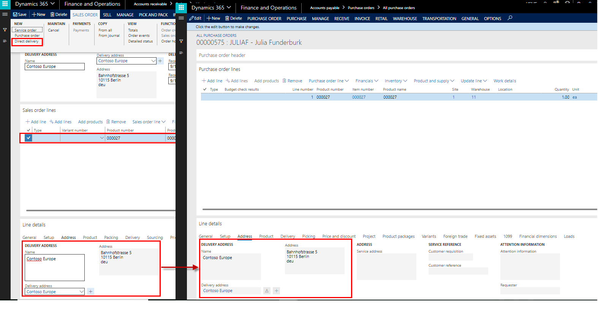Delete the purchase order
The image size is (598, 319).
coord(234,18)
